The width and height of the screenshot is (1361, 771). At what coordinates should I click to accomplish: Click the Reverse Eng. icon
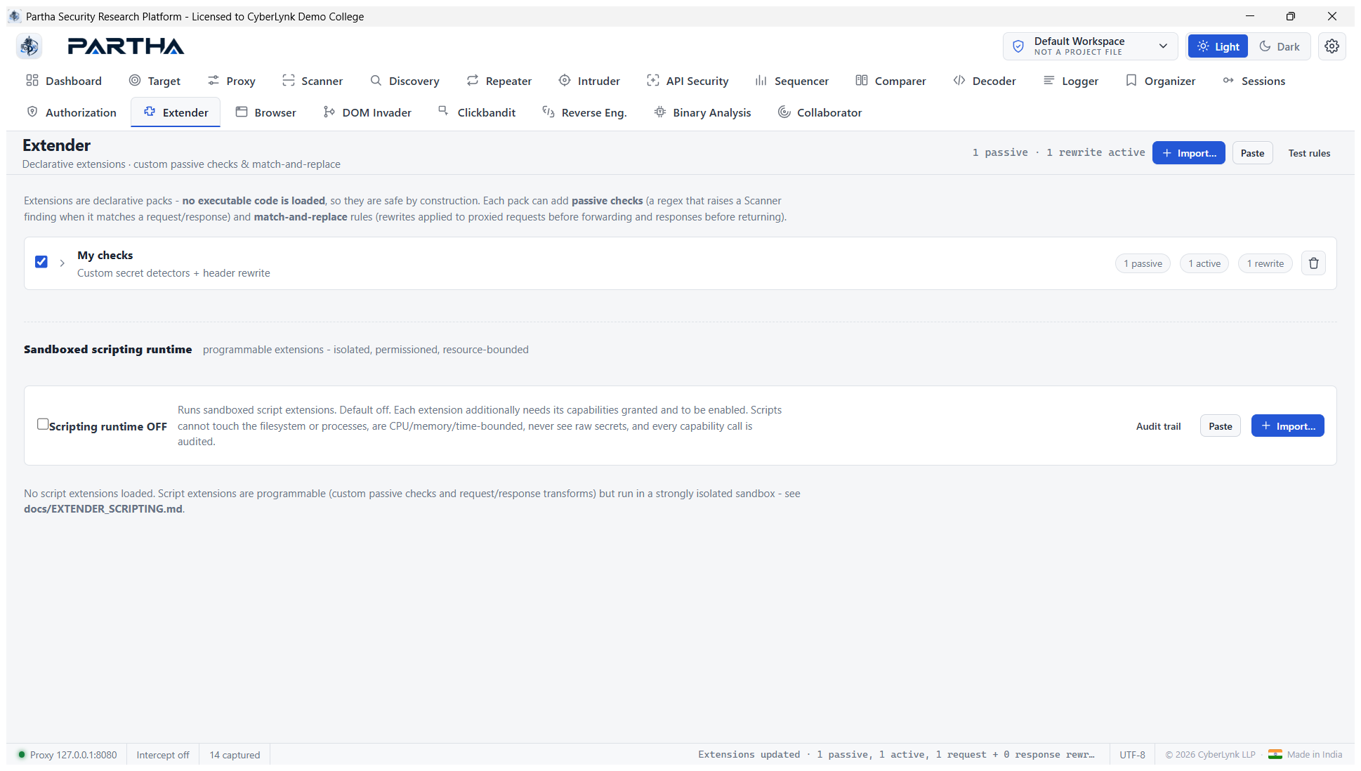(548, 112)
